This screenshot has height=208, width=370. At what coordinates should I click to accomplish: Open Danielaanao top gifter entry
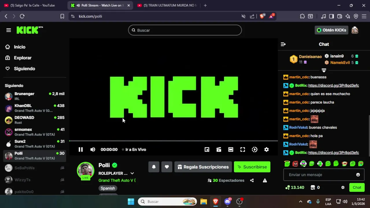pos(306,59)
